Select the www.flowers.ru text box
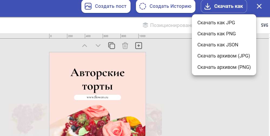This screenshot has height=136, width=270. coord(98,97)
